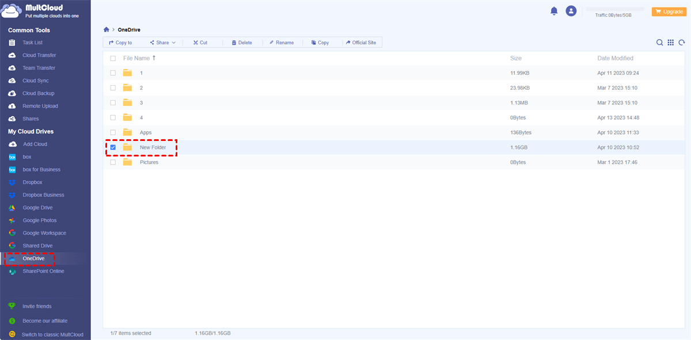Click the Official Site toolbar button
The width and height of the screenshot is (691, 340).
coord(361,43)
